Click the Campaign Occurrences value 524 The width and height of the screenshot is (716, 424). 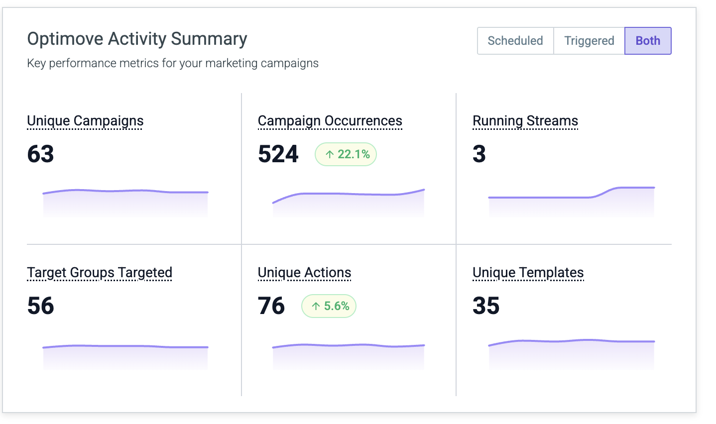click(278, 154)
